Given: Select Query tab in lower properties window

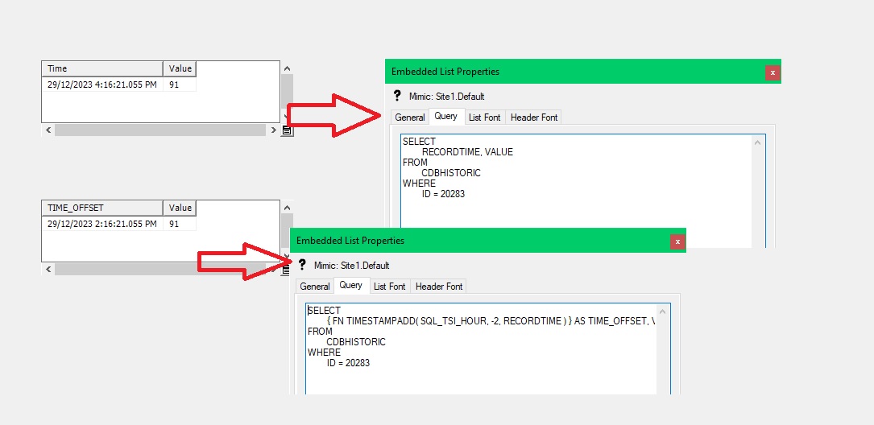Looking at the screenshot, I should [x=351, y=285].
